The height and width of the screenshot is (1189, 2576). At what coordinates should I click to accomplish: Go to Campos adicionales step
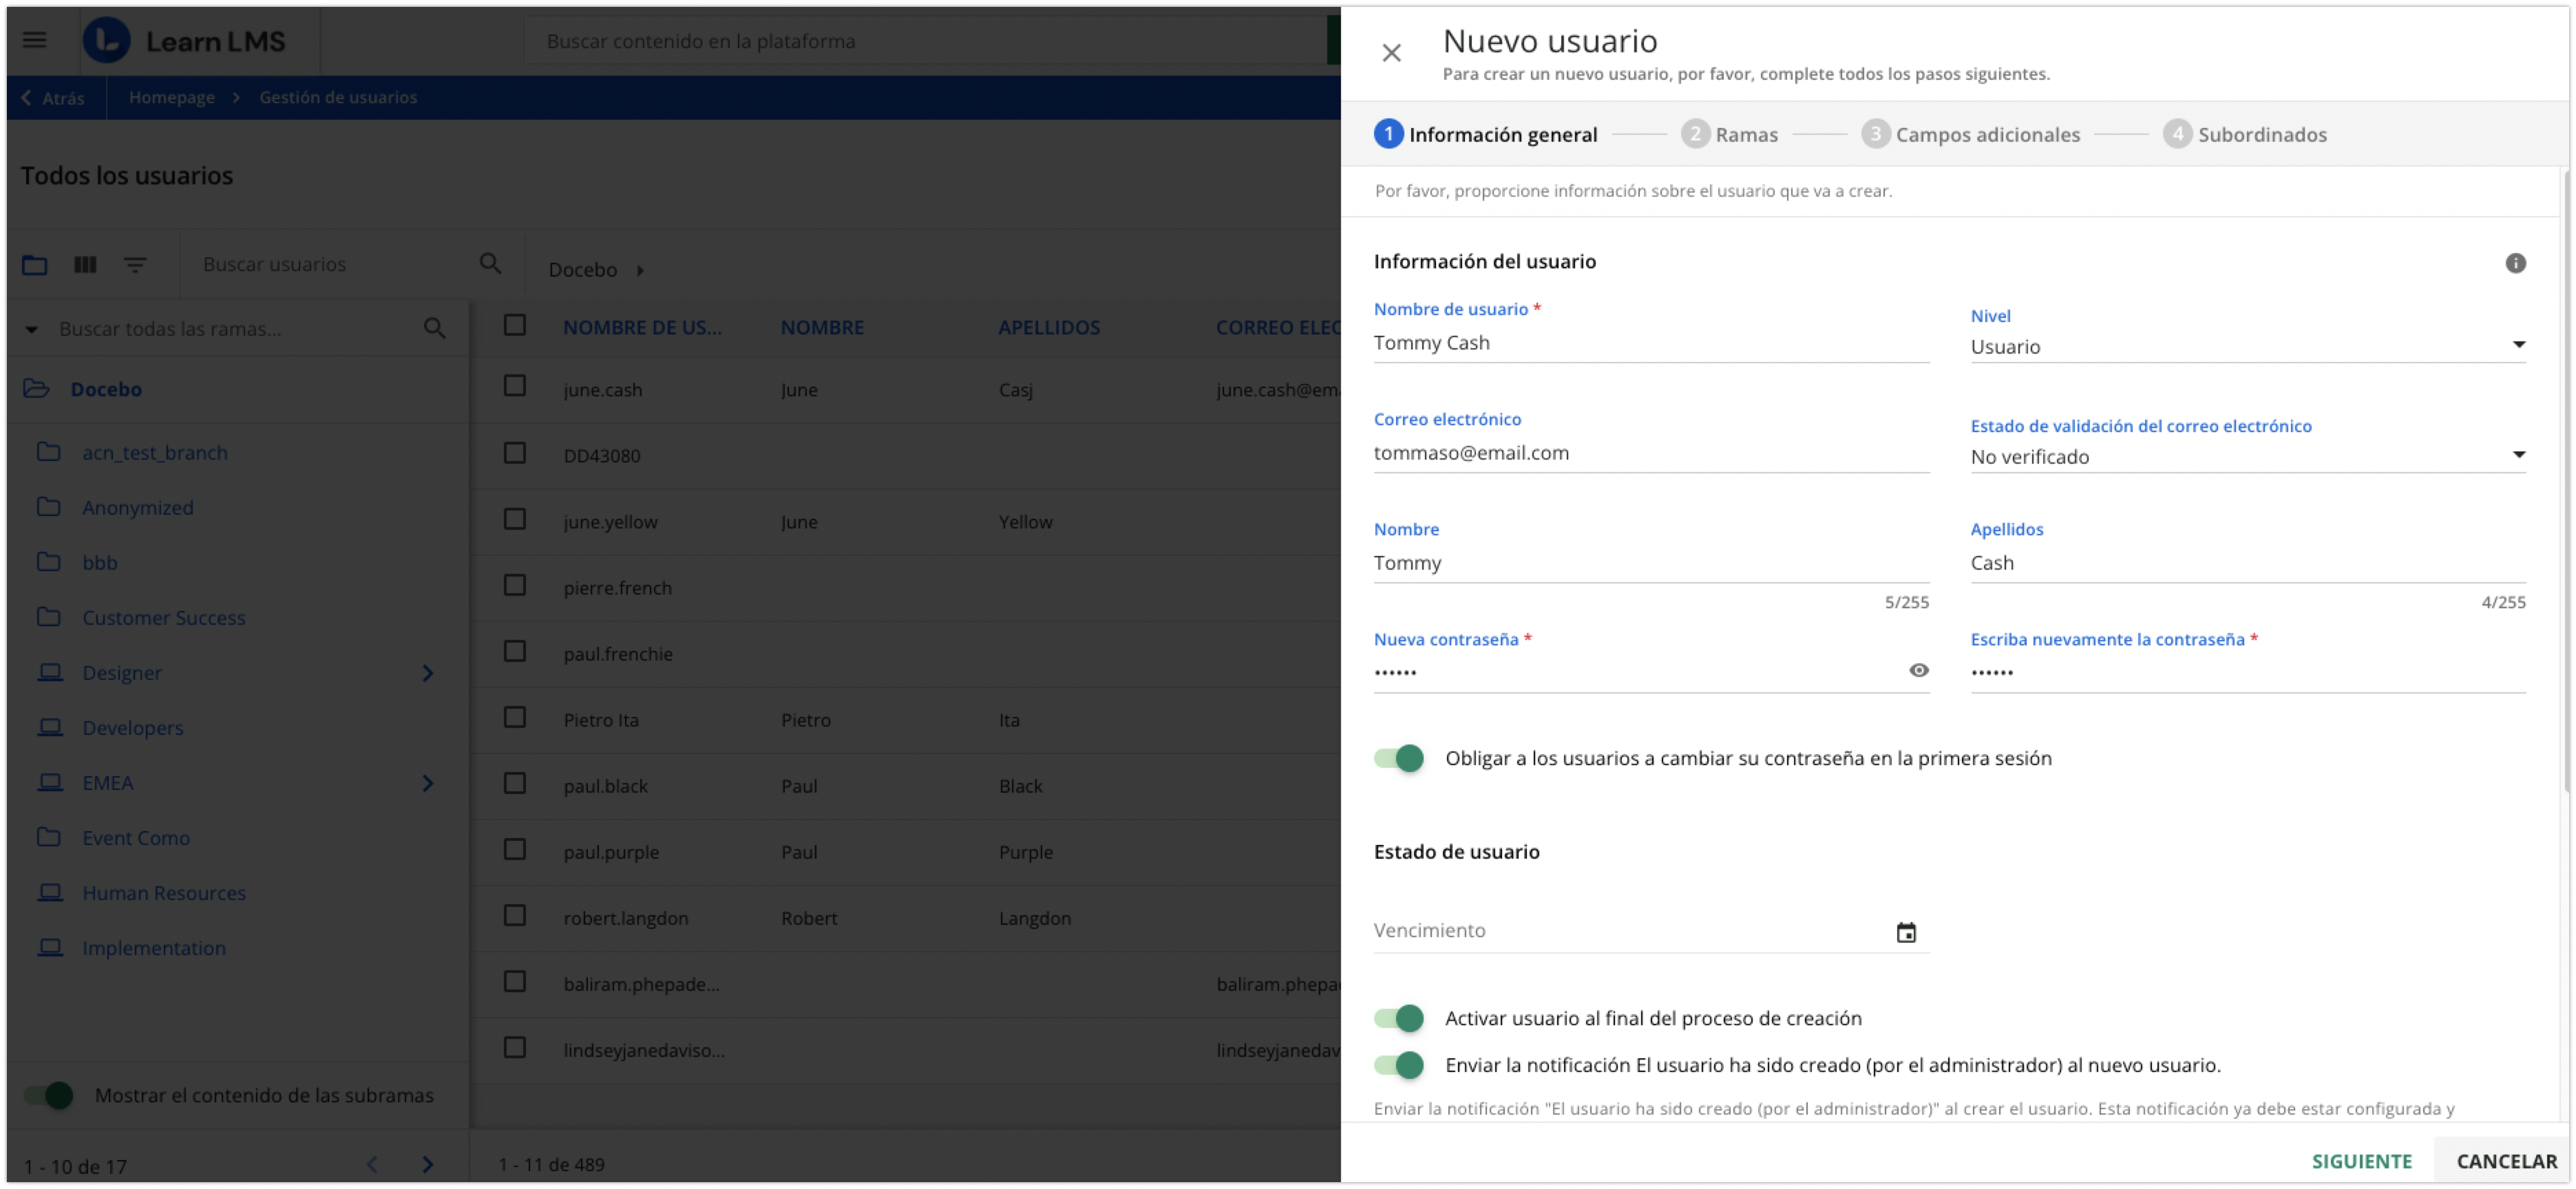tap(1971, 134)
